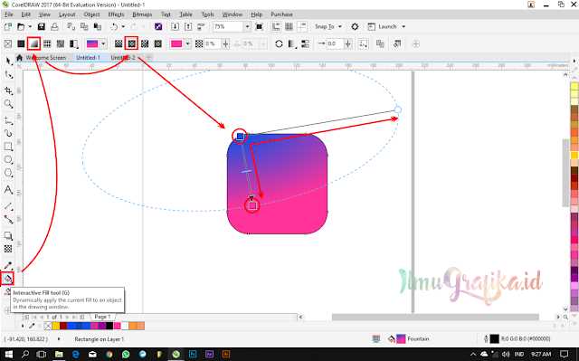Choose the Uniform Fill solid option
Viewport: 579px width, 361px height.
[21, 44]
